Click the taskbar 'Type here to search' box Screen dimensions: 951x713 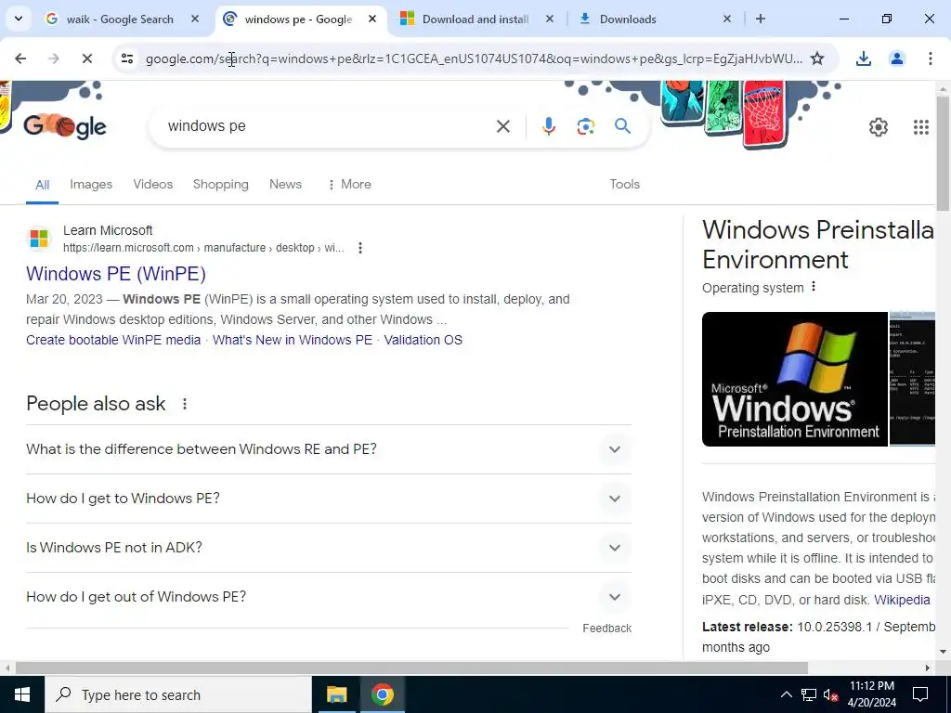pyautogui.click(x=178, y=694)
